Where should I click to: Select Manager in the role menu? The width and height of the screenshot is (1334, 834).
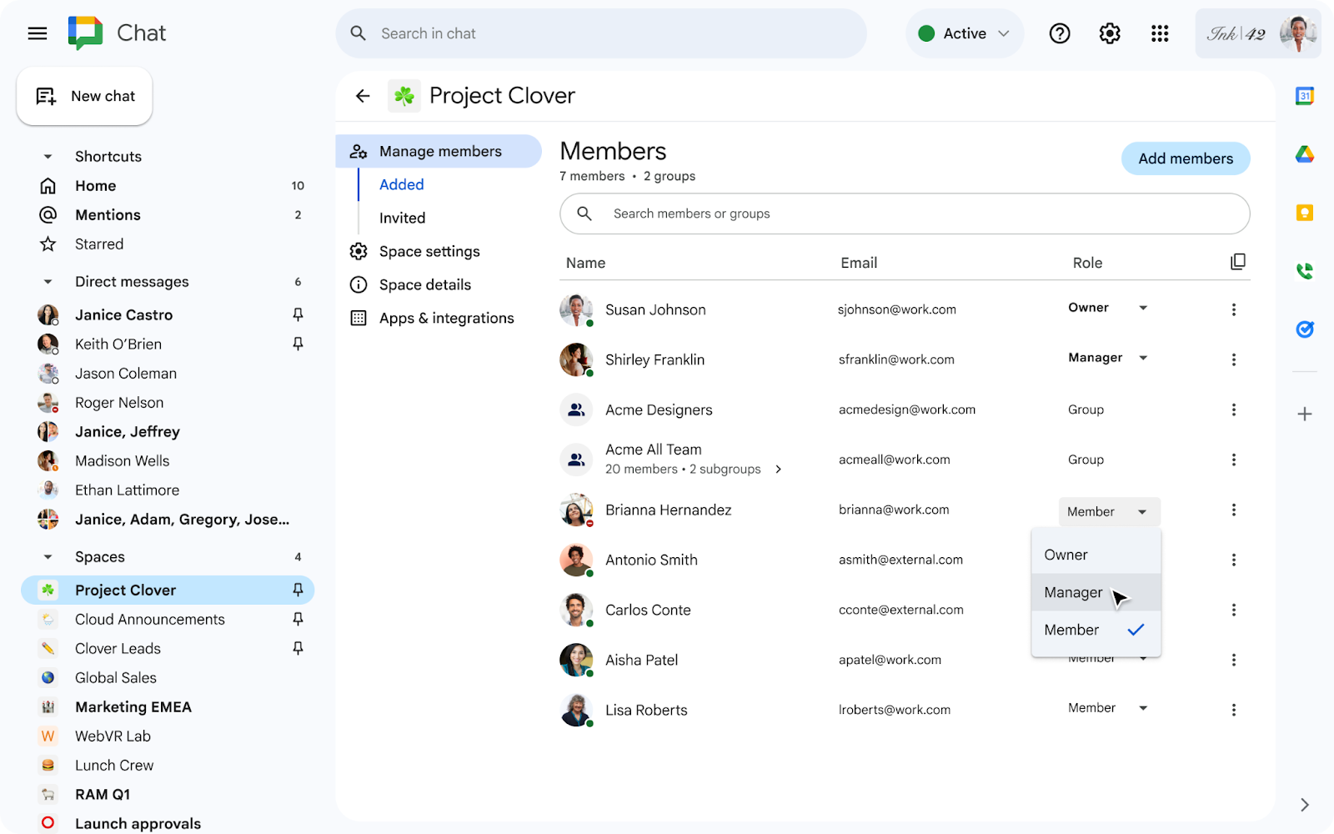(x=1073, y=592)
